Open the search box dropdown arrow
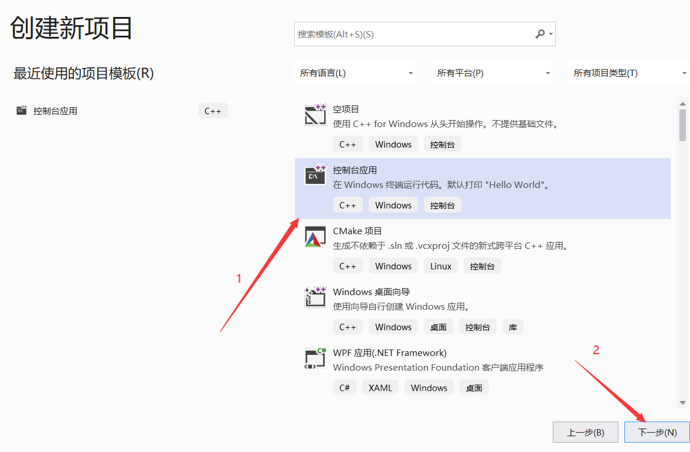This screenshot has width=690, height=452. click(550, 35)
